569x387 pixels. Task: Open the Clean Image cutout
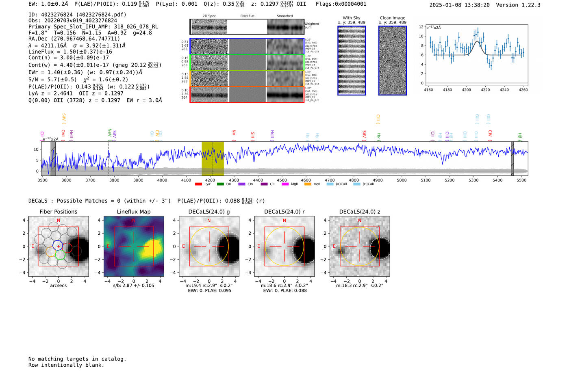tap(393, 61)
